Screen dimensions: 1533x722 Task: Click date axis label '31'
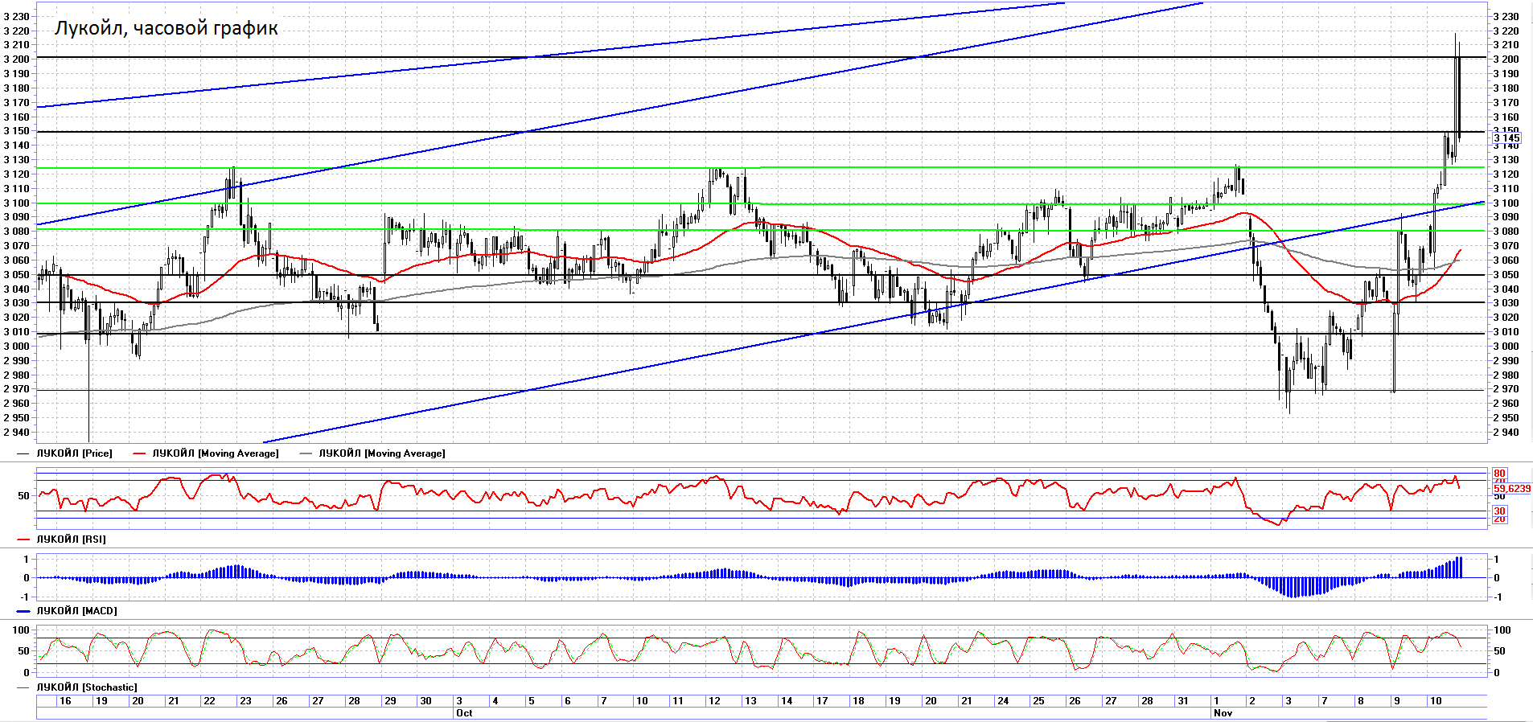pyautogui.click(x=1183, y=701)
